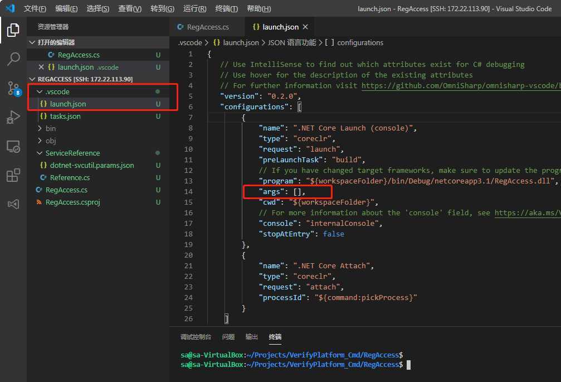The width and height of the screenshot is (561, 382).
Task: Collapse the .vscode folder
Action: [40, 91]
